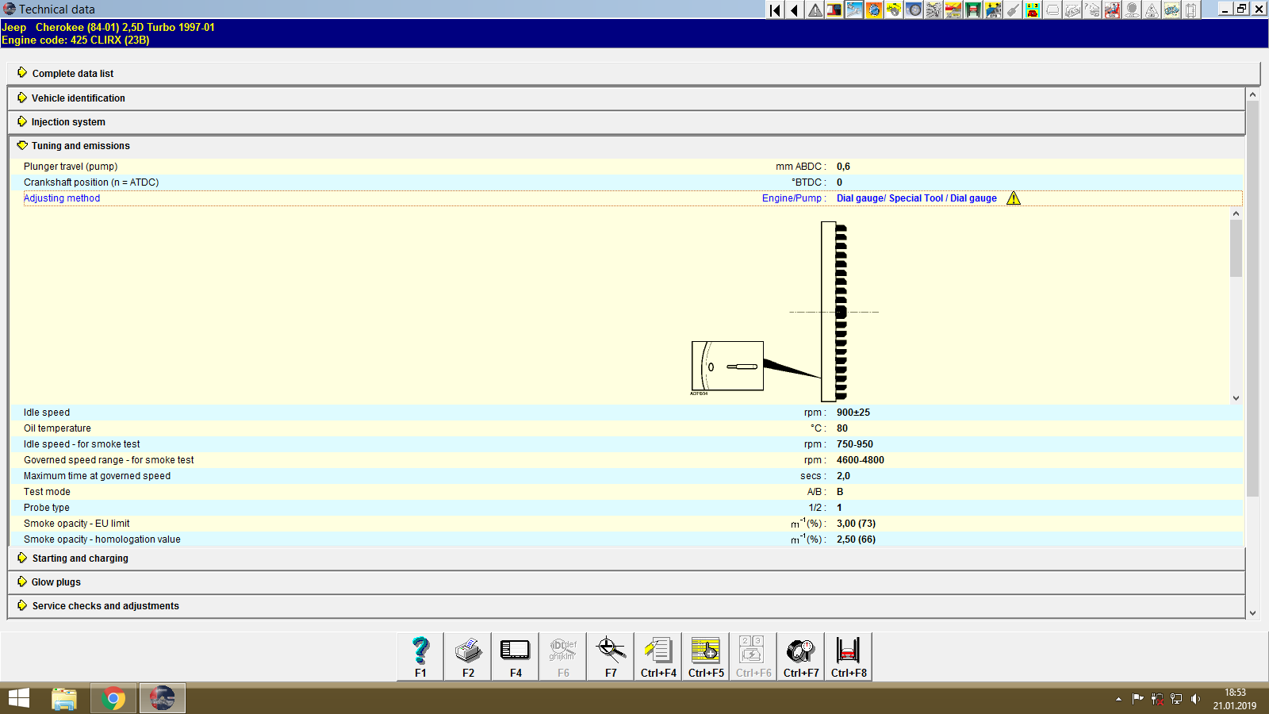This screenshot has height=714, width=1269.
Task: Open the Complete data list
Action: click(72, 73)
